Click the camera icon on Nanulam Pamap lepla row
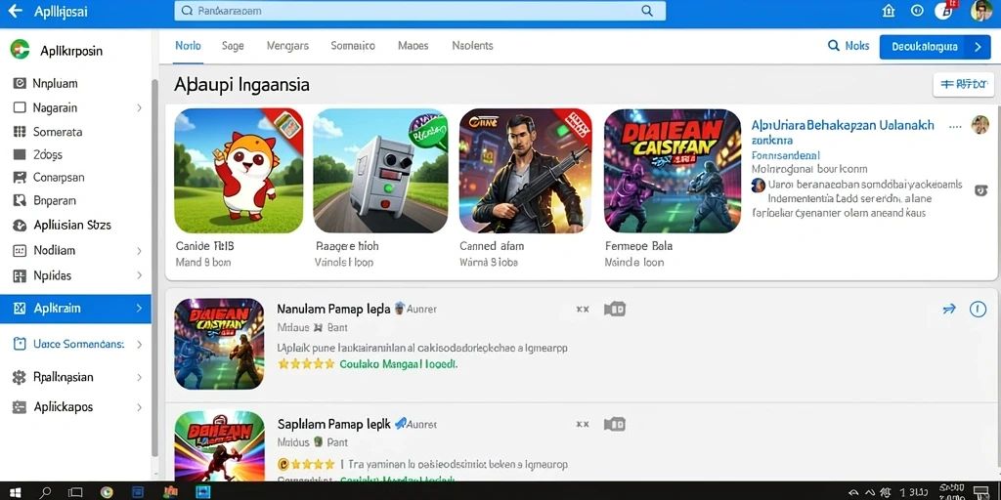The width and height of the screenshot is (1001, 500). pos(615,310)
